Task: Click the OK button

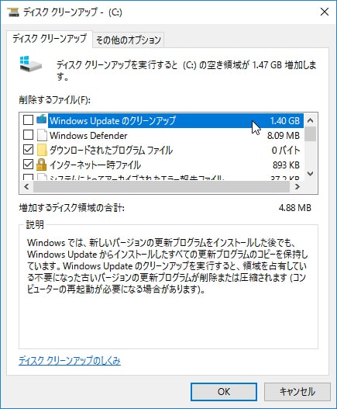Action: tap(224, 391)
